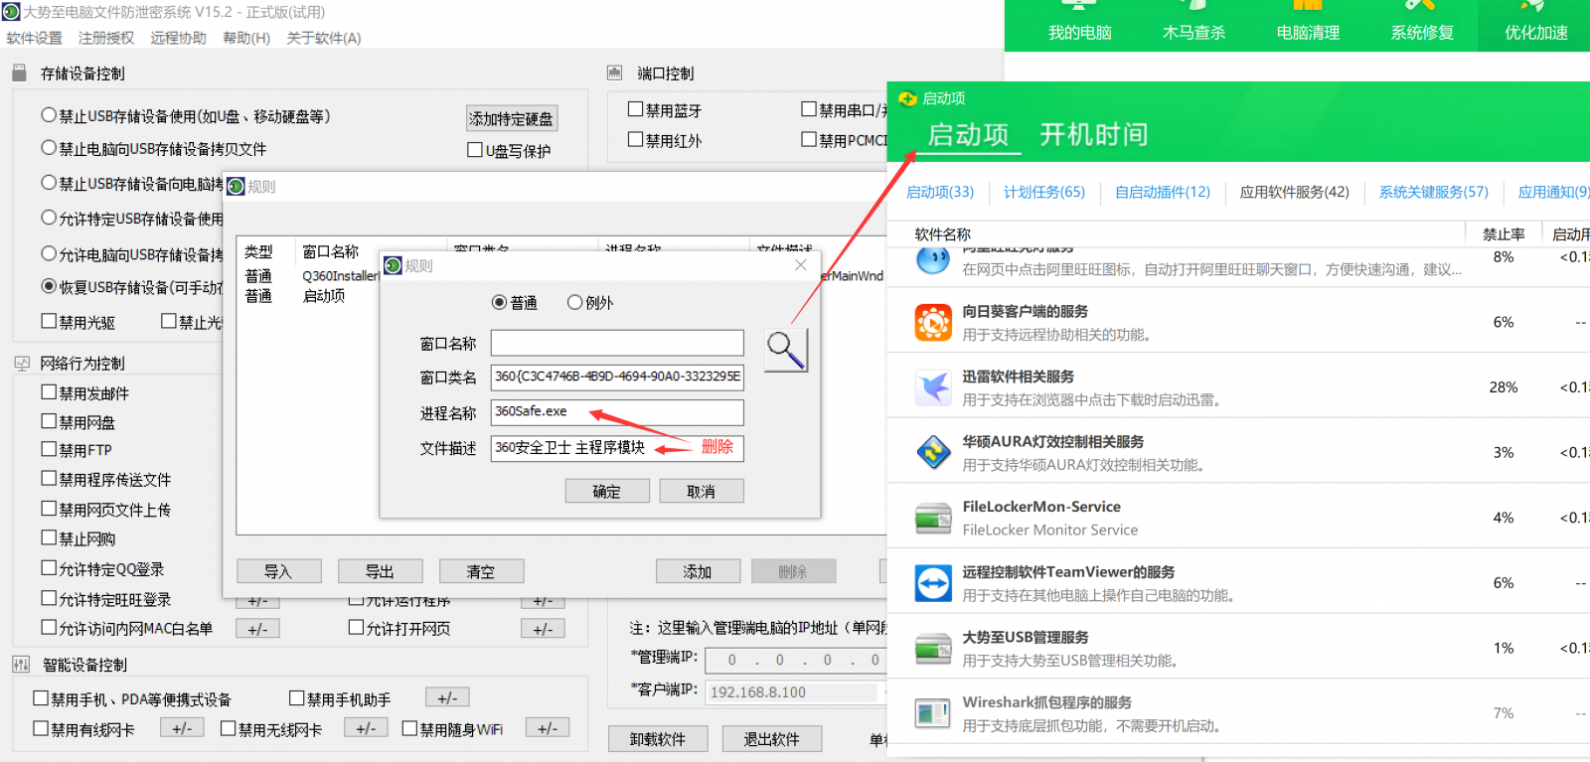Click the 窗口类名 input field
Screen dimensions: 1590x762
(x=617, y=377)
